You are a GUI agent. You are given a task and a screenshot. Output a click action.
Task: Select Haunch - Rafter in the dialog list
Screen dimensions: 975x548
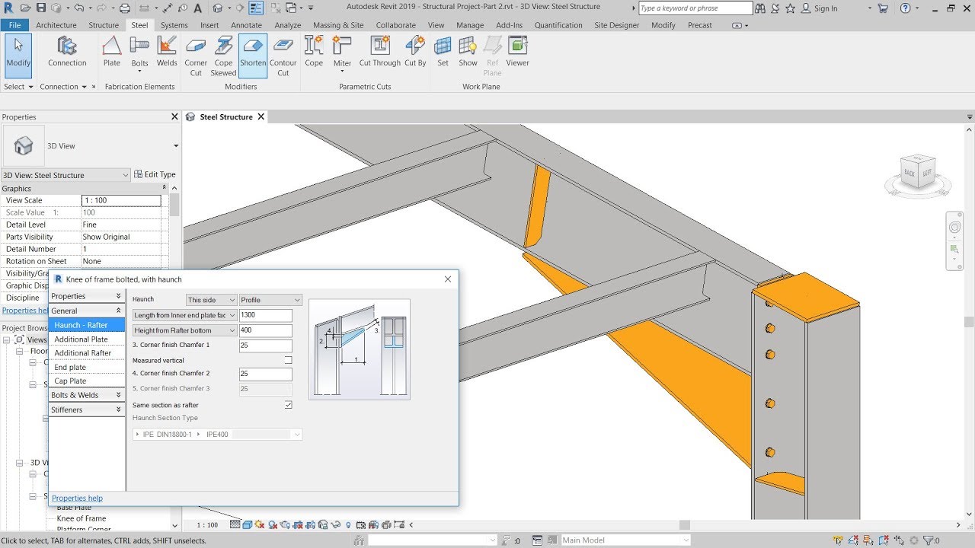tap(86, 325)
